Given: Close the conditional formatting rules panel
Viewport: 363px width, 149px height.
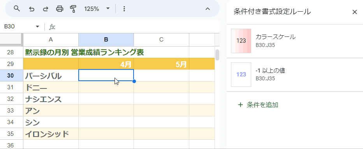Looking at the screenshot, I should click(354, 12).
